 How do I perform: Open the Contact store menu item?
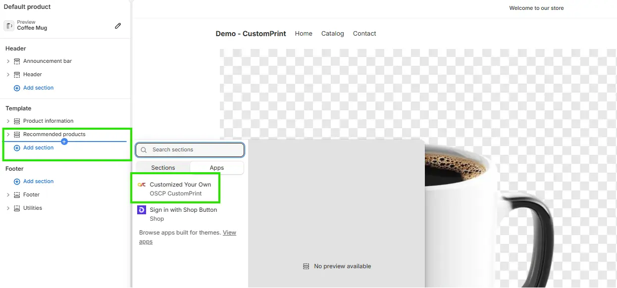[364, 34]
